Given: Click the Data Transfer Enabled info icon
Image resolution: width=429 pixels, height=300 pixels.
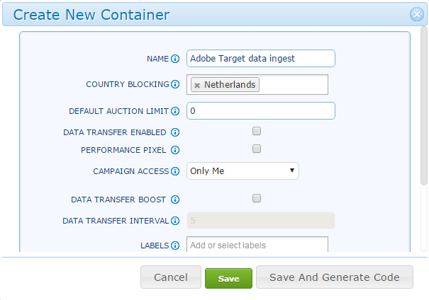Looking at the screenshot, I should [x=175, y=132].
